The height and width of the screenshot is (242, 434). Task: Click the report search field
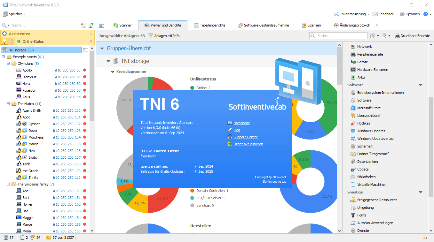tap(338, 36)
